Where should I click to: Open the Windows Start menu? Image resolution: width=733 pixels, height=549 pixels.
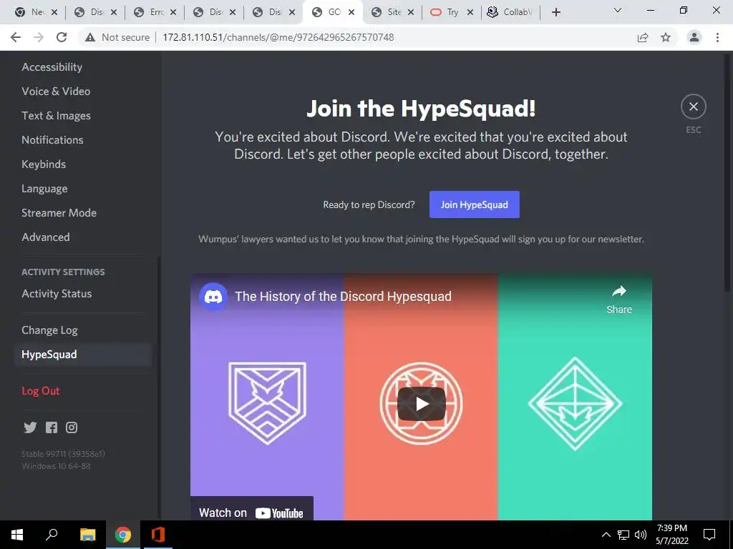coord(17,535)
